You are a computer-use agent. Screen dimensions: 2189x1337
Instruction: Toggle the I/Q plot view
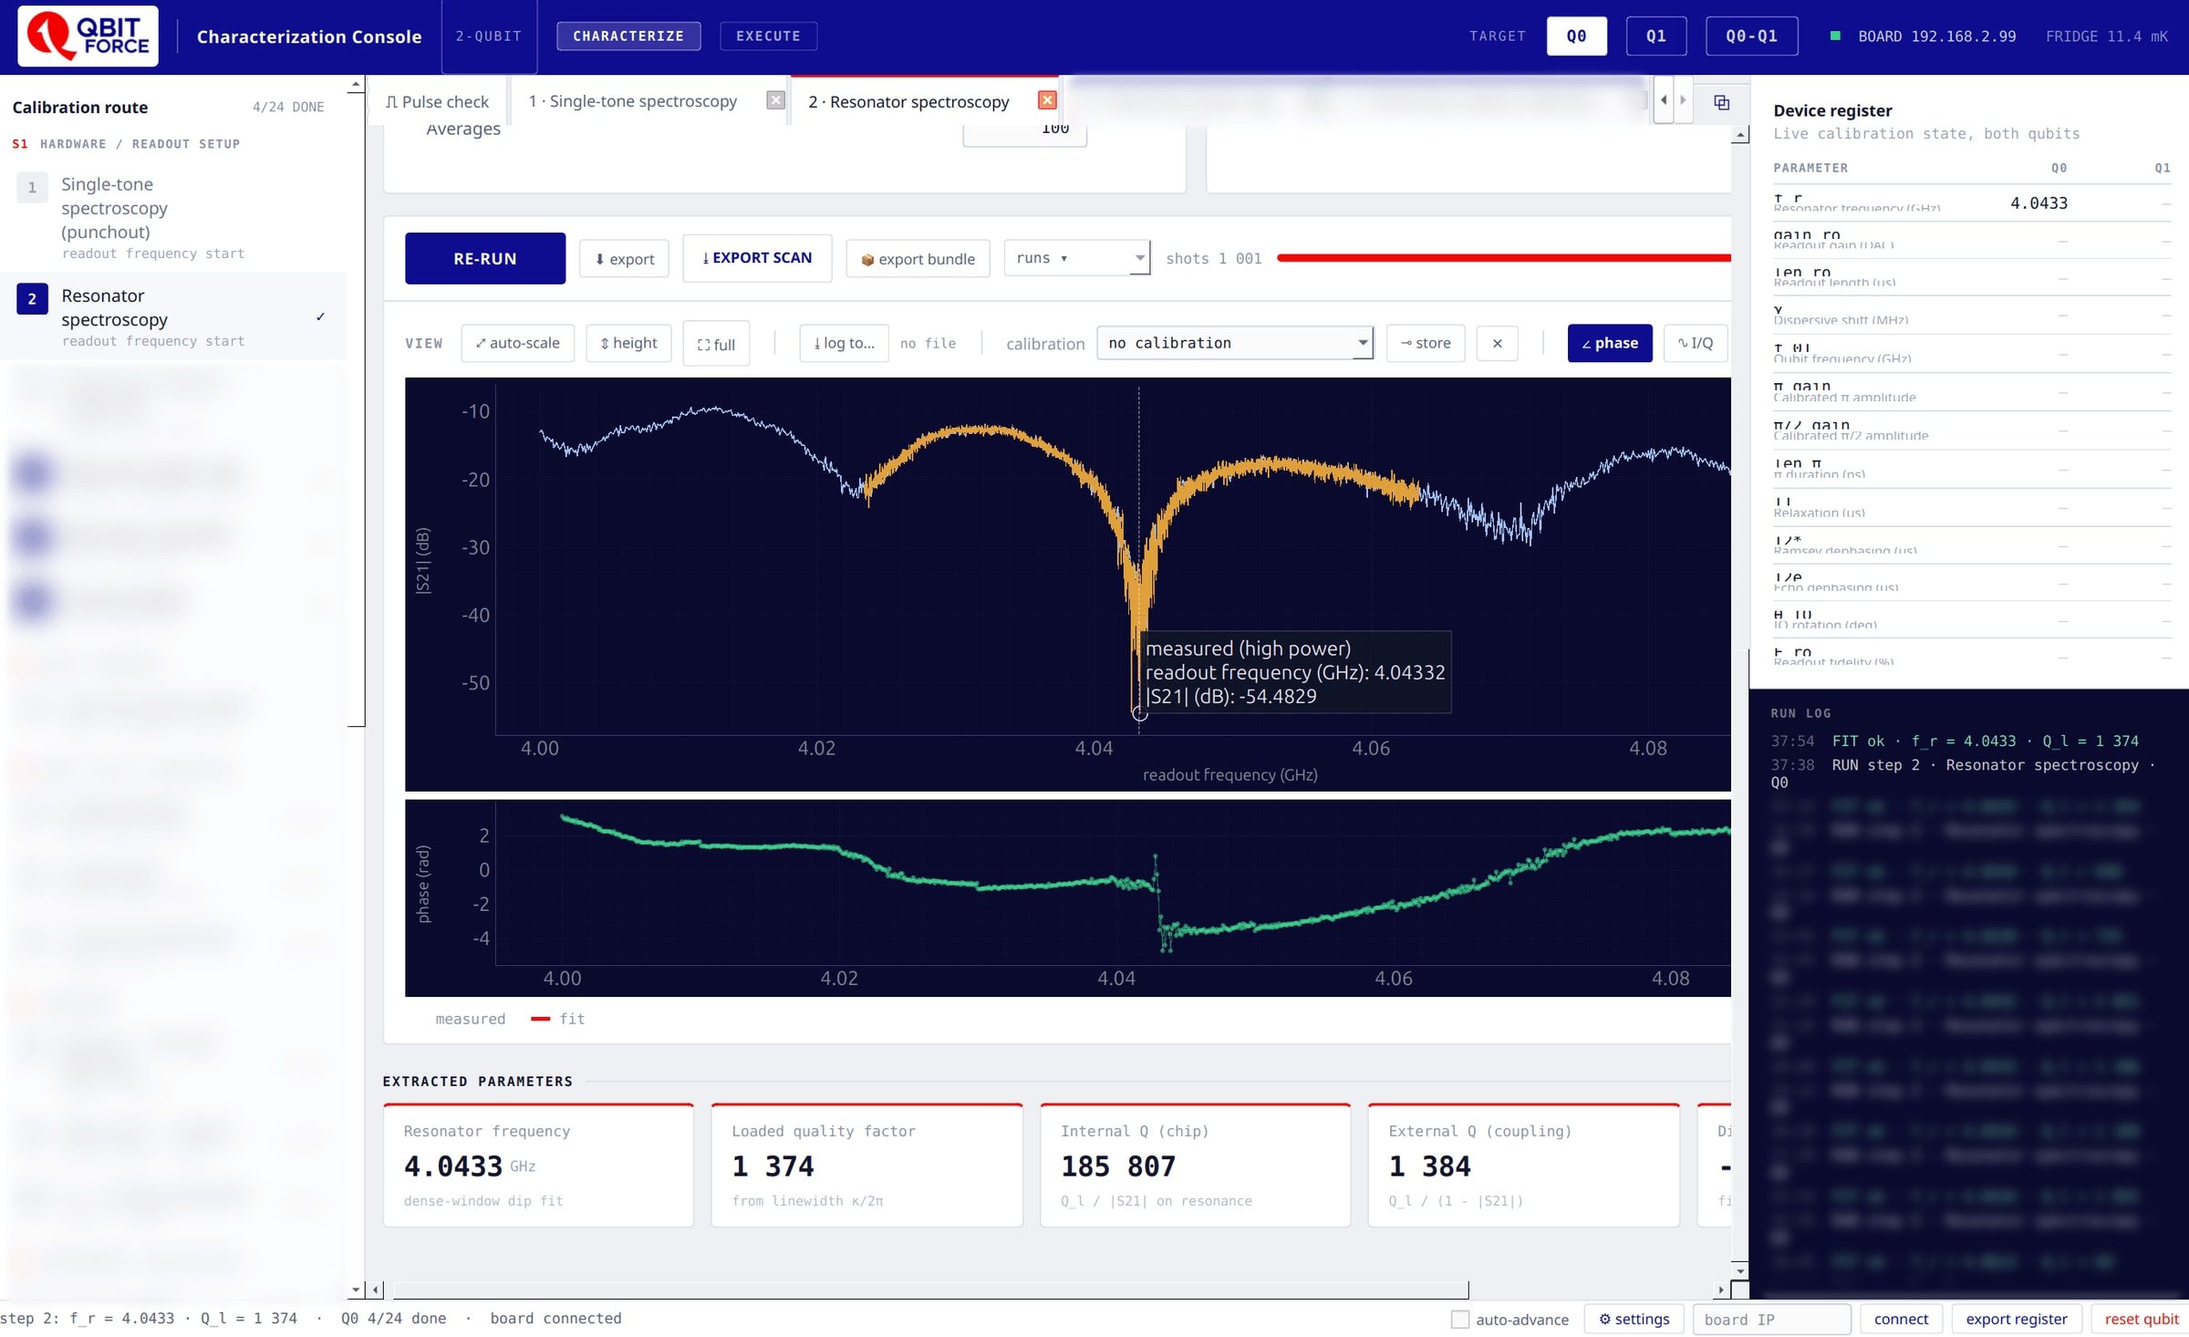click(x=1696, y=344)
